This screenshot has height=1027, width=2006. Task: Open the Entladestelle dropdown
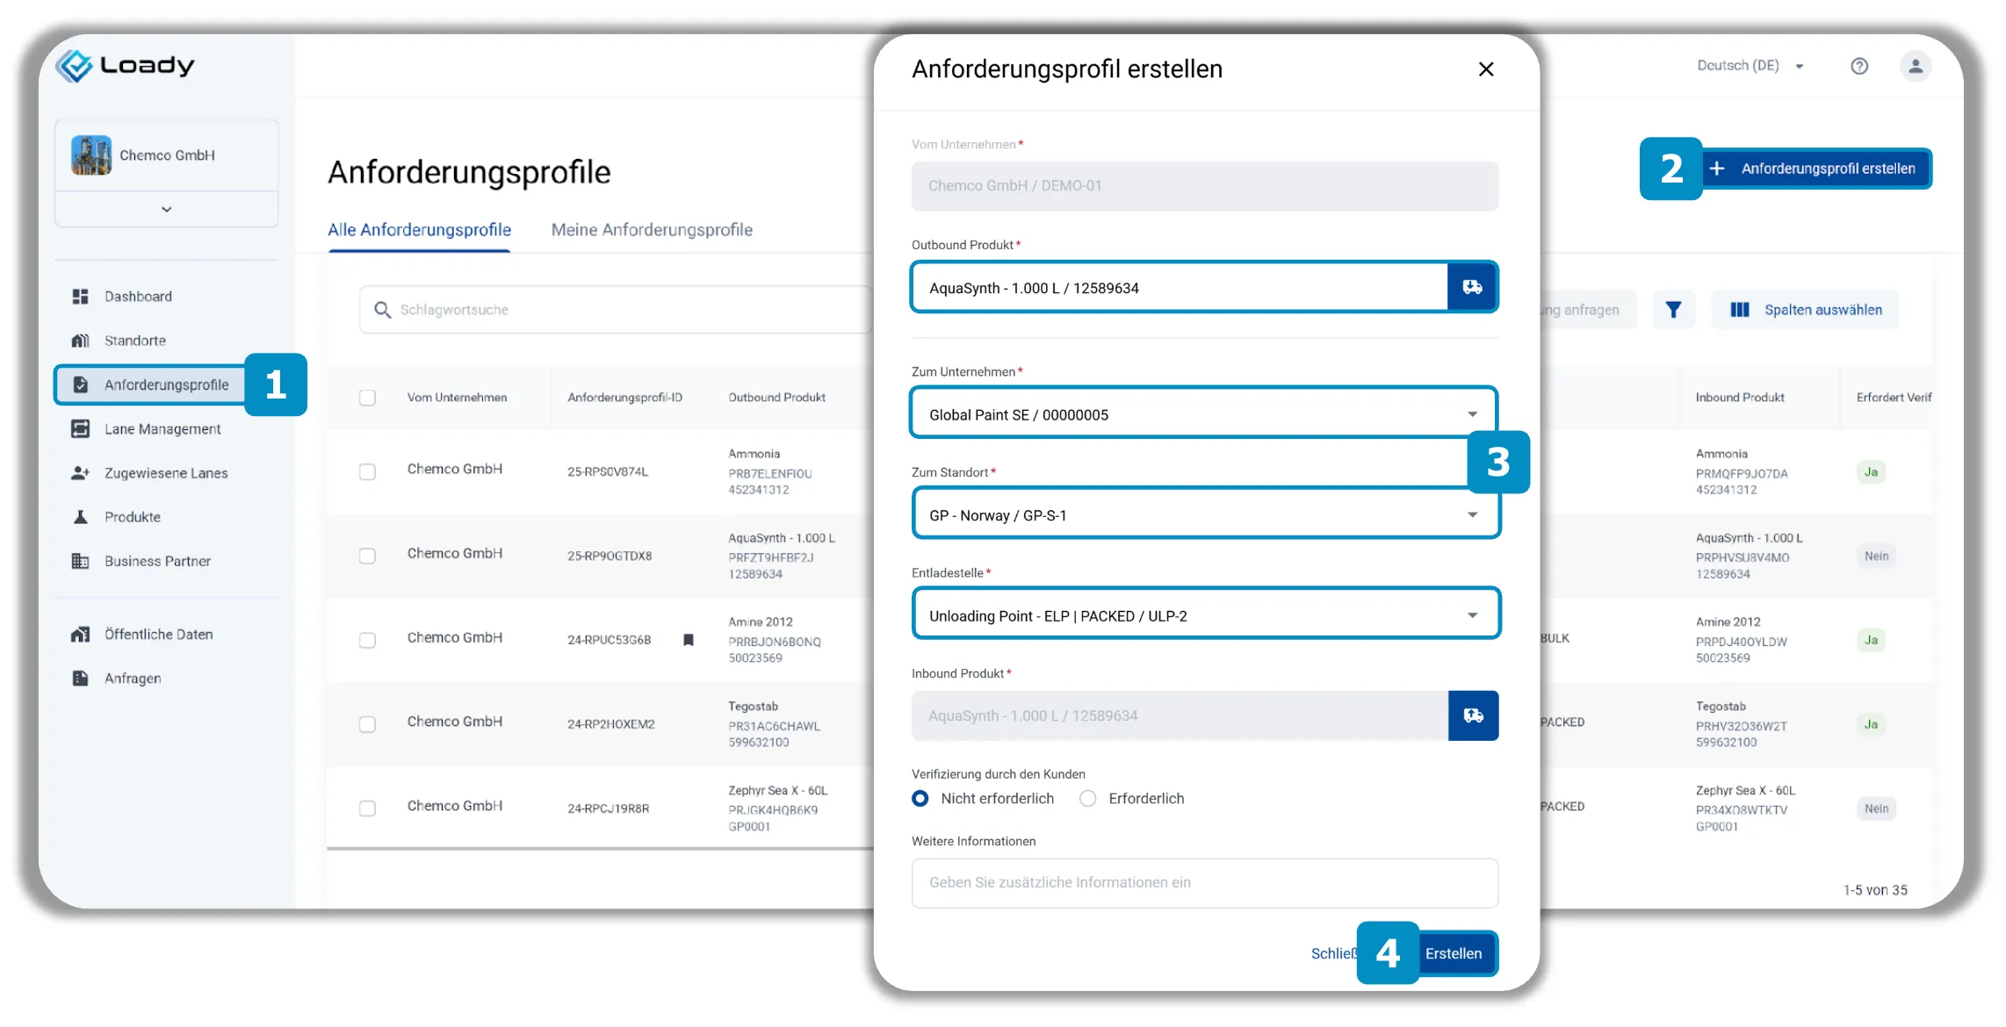click(1204, 615)
